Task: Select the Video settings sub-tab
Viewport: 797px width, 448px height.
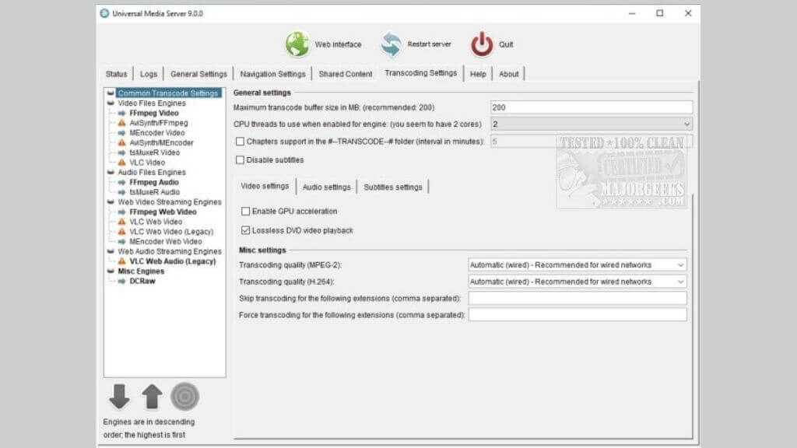Action: 265,186
